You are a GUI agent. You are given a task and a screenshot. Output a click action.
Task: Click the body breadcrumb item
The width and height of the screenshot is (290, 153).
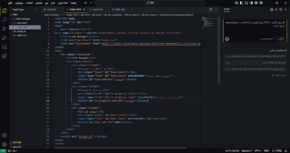(97, 15)
